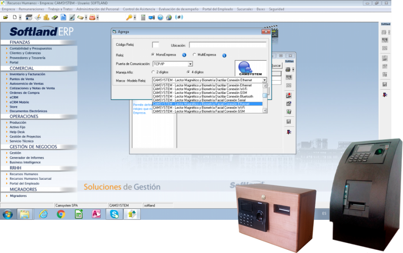Open the Help Desk sidebar link
This screenshot has width=403, height=253.
[17, 132]
